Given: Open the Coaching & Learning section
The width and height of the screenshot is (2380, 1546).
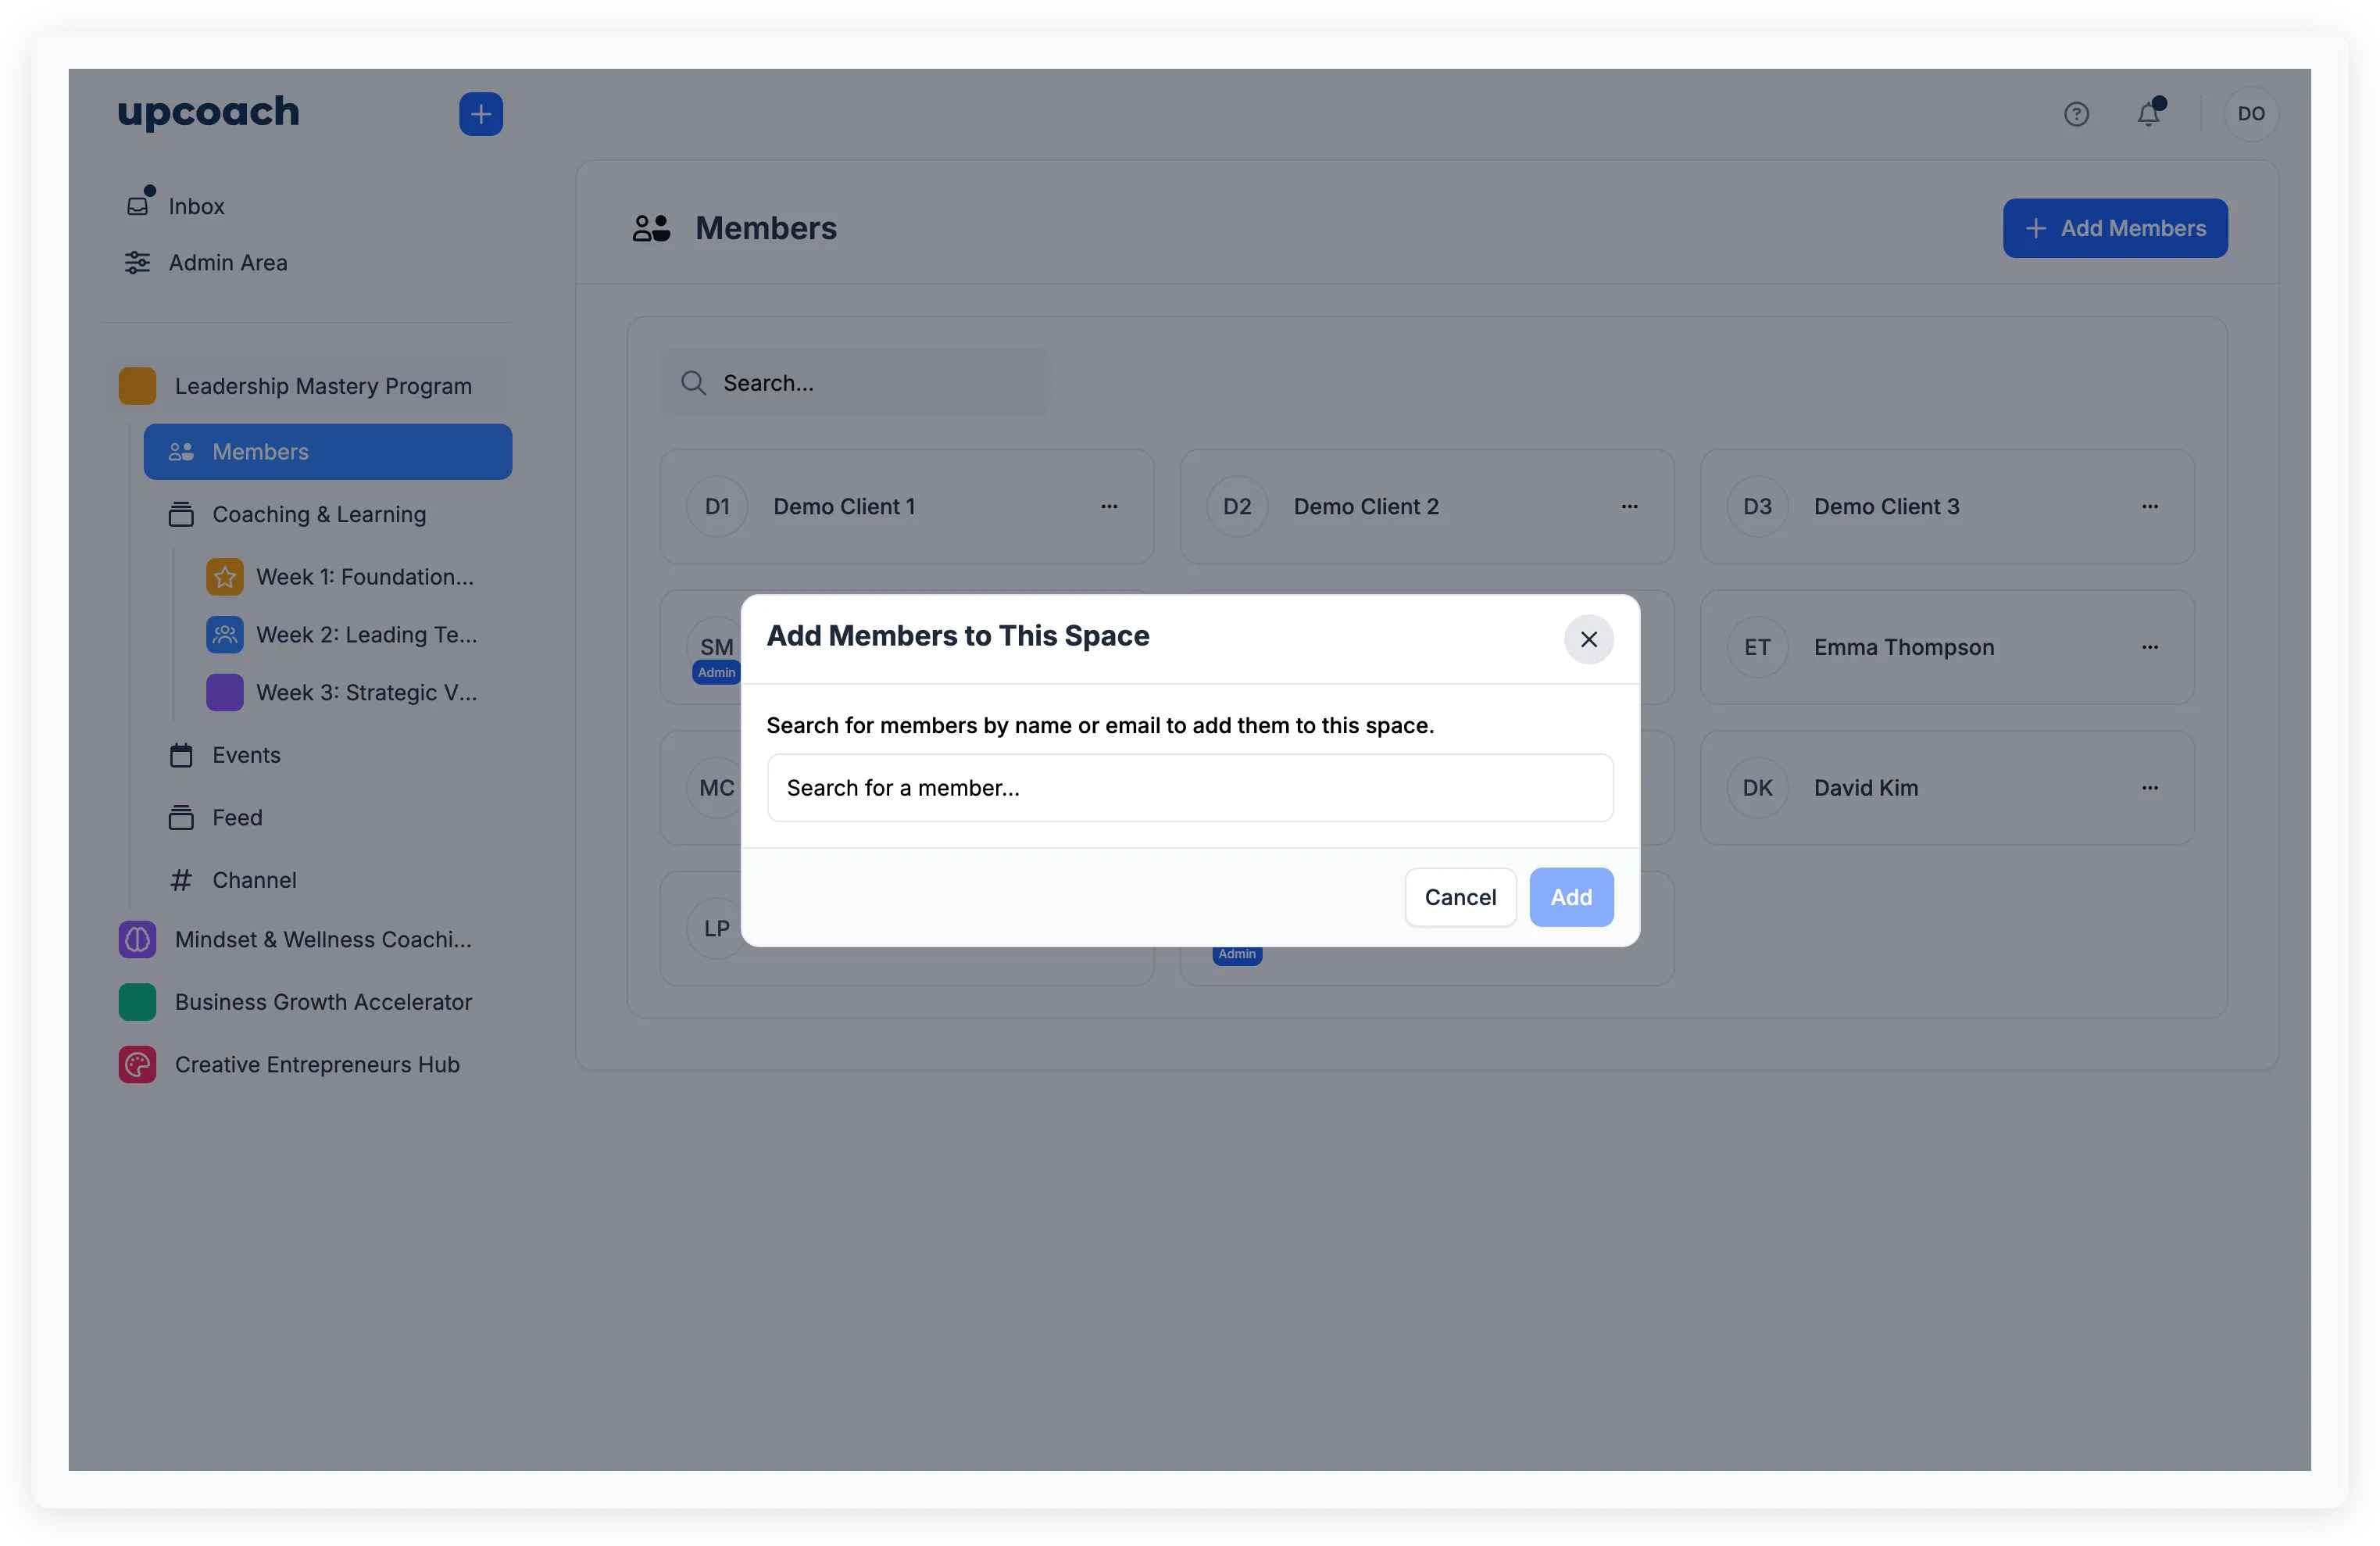Looking at the screenshot, I should tap(317, 514).
